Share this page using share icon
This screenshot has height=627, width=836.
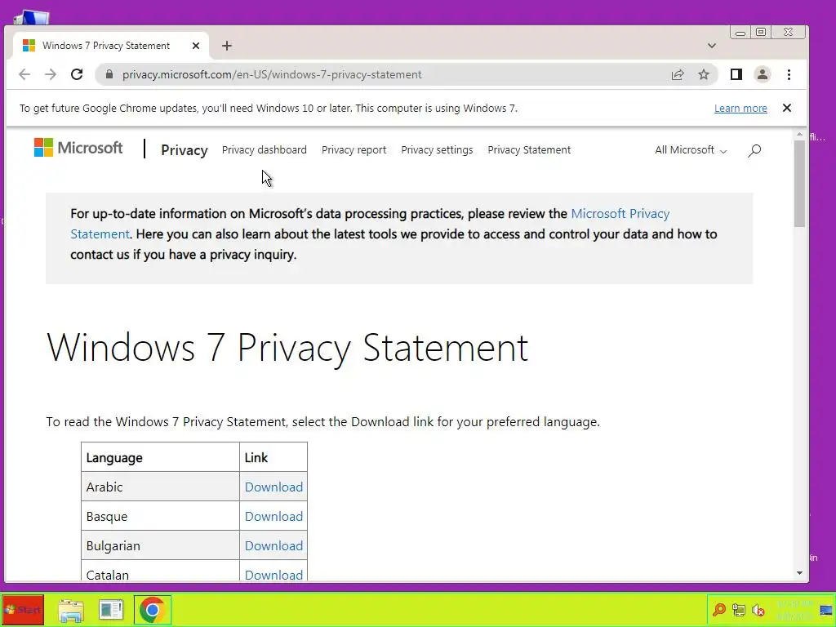(678, 74)
